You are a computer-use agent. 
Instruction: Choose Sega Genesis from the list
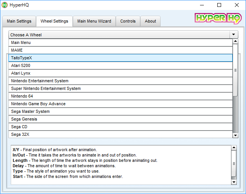pos(120,119)
